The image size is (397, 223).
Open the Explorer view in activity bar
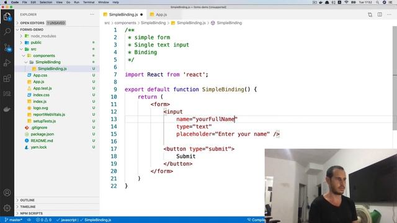7,17
